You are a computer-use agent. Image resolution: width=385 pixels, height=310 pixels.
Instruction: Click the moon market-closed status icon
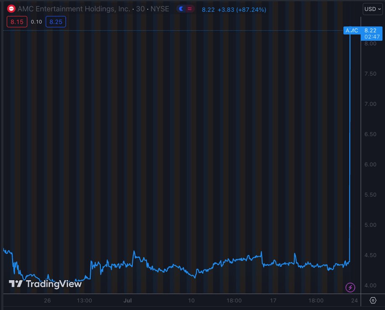[x=181, y=8]
